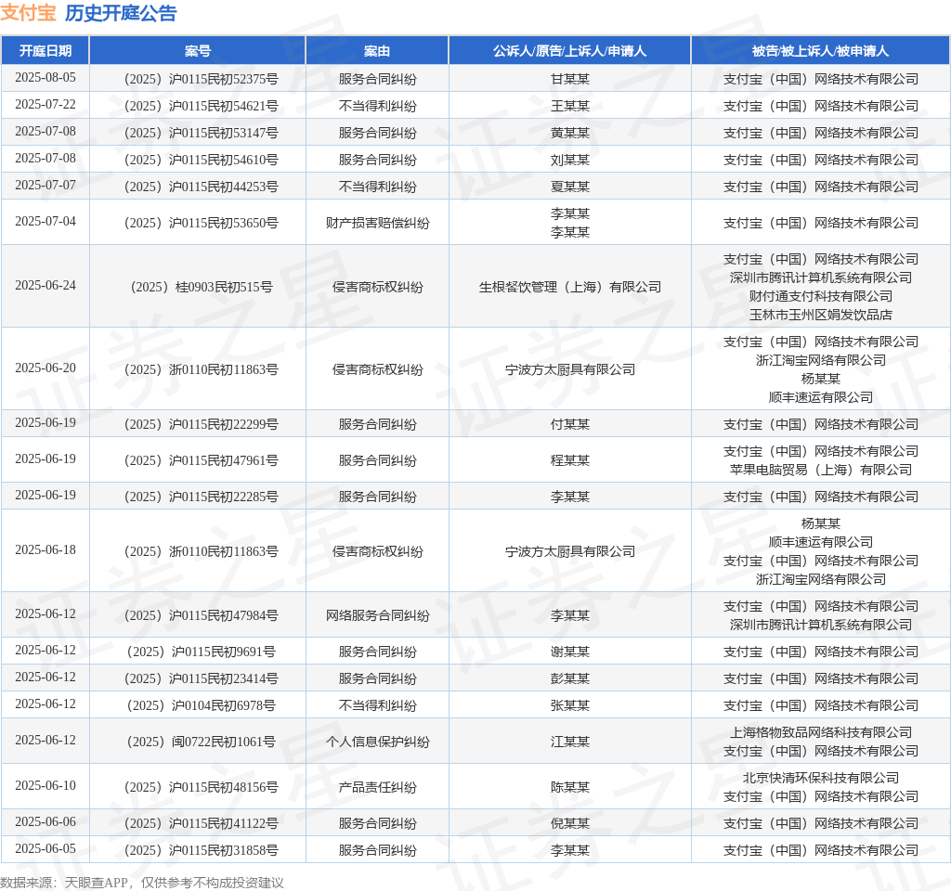
Task: Click the date 2025-08-05
Action: 46,78
